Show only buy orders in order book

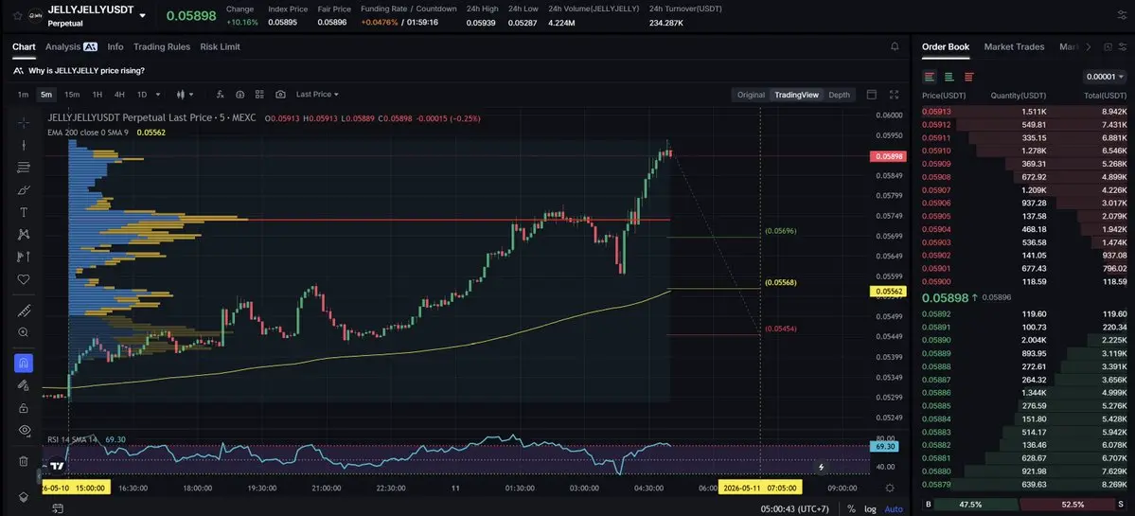pyautogui.click(x=949, y=77)
